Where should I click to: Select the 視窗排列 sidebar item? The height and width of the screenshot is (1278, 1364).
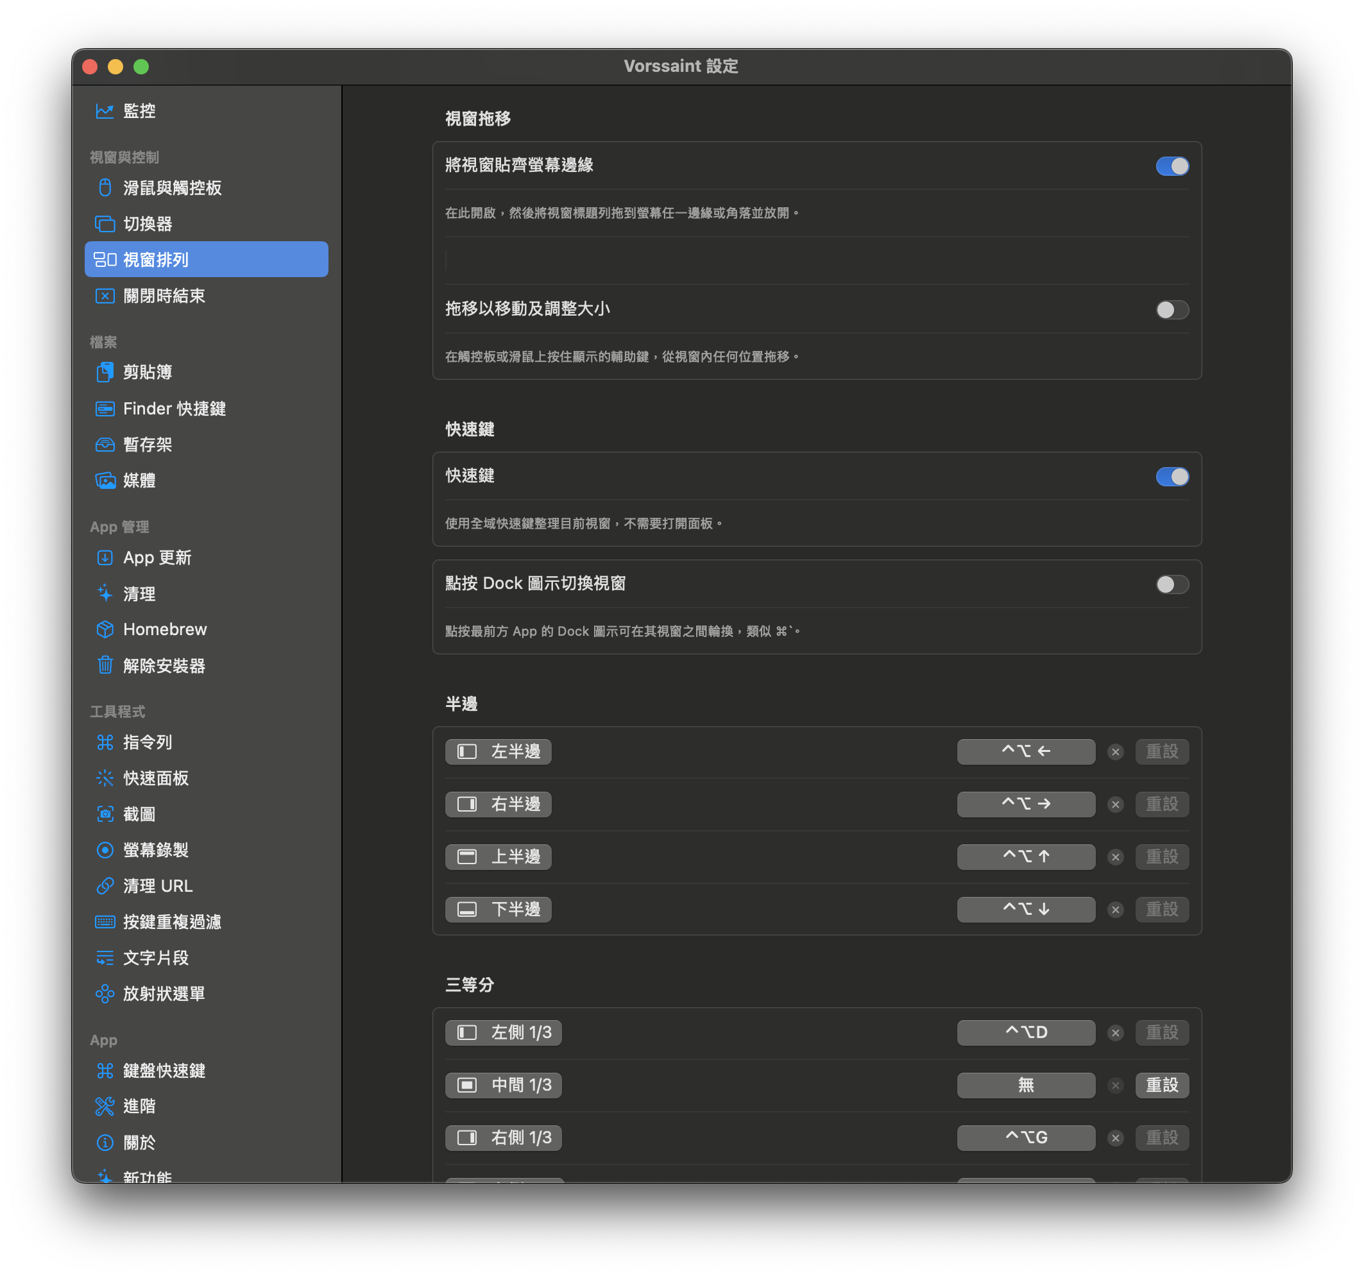tap(206, 259)
